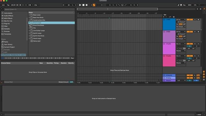Open Current Project in Places
The height and width of the screenshot is (116, 206).
click(x=9, y=47)
